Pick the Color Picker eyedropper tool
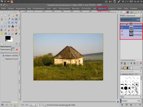The width and height of the screenshot is (143, 107). point(9,19)
